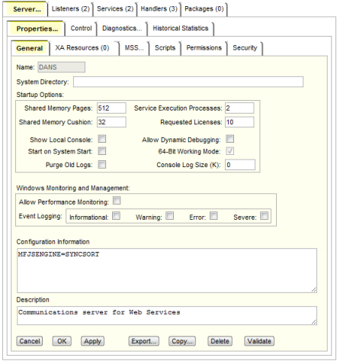The width and height of the screenshot is (337, 361).
Task: Click the Validate button
Action: pyautogui.click(x=259, y=341)
